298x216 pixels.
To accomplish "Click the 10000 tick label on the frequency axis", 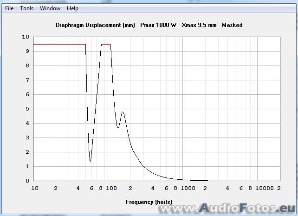I will (x=265, y=188).
